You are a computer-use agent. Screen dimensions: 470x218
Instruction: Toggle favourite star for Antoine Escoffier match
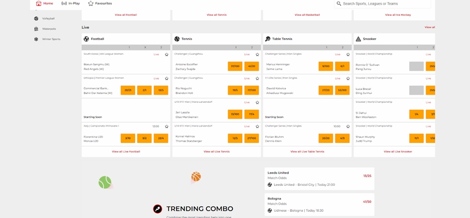pos(257,54)
